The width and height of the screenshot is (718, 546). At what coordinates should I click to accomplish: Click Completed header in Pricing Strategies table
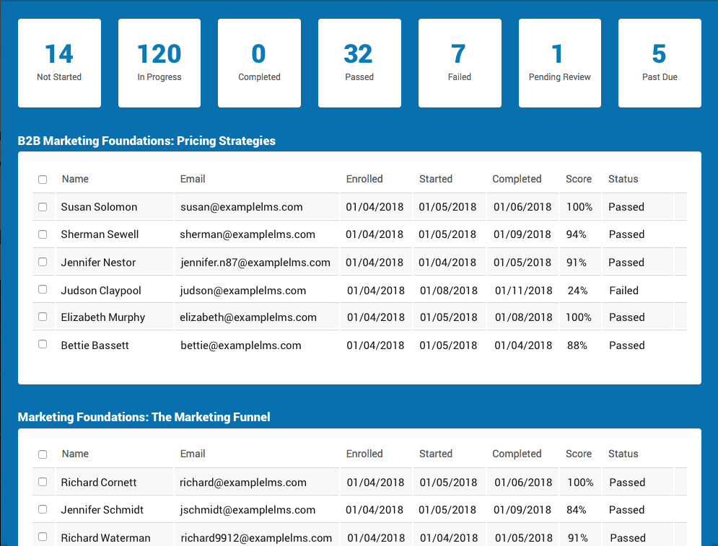[517, 179]
